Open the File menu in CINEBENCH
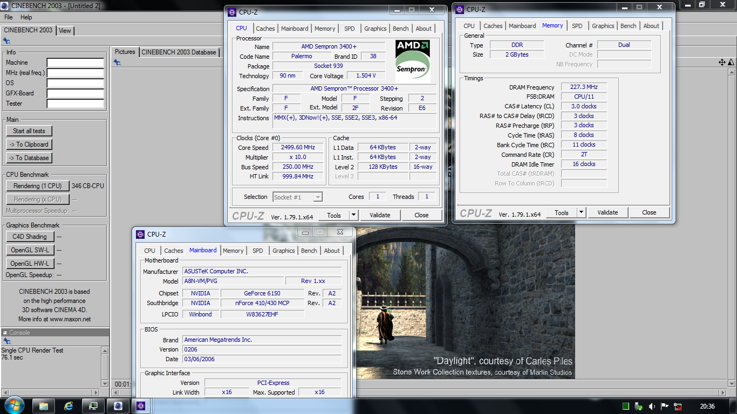Image resolution: width=737 pixels, height=414 pixels. click(x=9, y=17)
